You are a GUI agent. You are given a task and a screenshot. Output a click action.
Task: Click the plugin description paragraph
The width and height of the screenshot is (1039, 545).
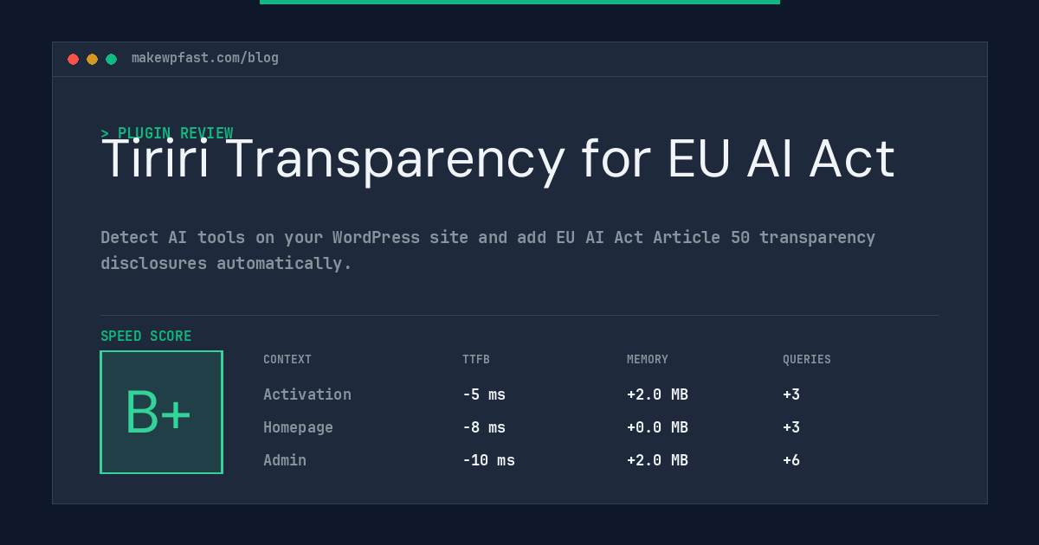tap(487, 250)
